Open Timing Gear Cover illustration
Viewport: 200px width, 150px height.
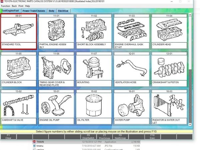(56, 68)
